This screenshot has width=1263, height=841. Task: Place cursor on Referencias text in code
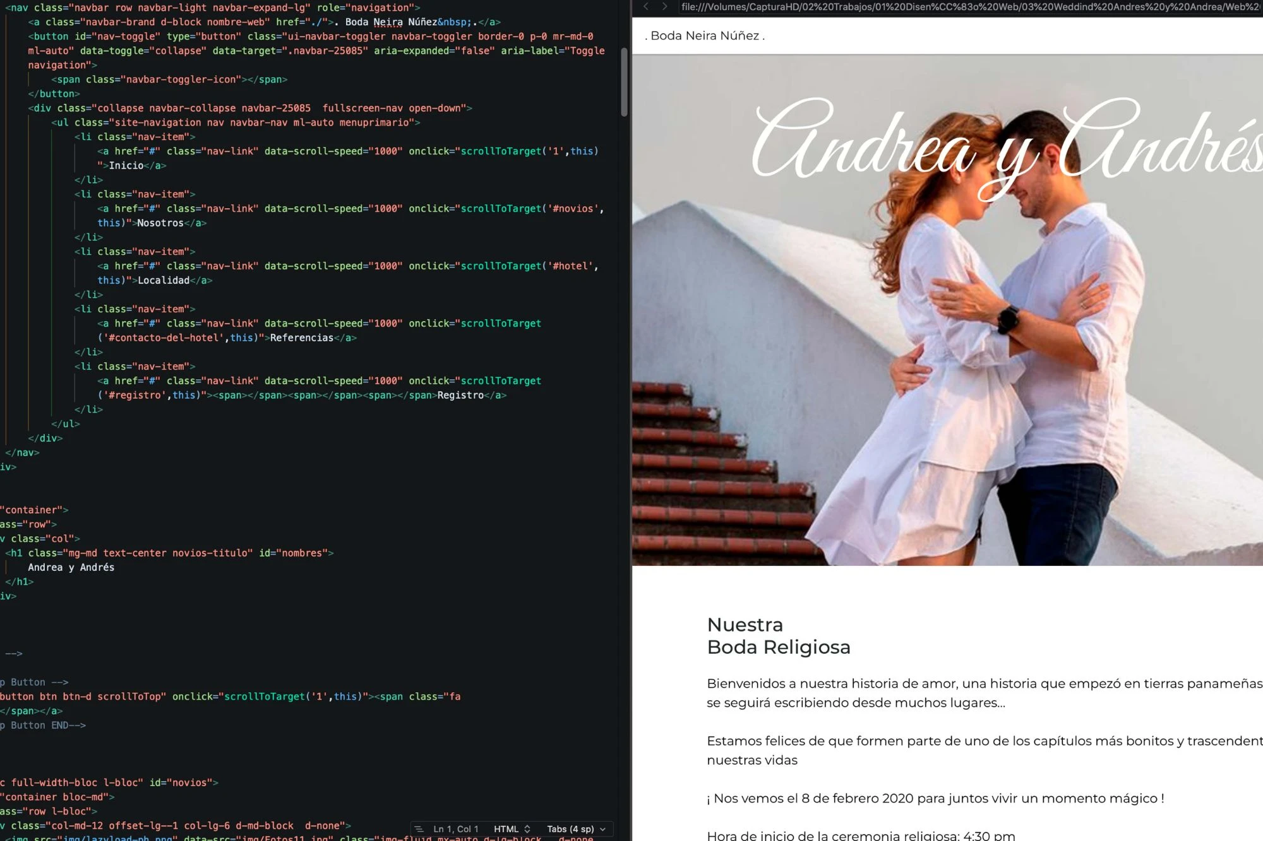[x=301, y=338]
